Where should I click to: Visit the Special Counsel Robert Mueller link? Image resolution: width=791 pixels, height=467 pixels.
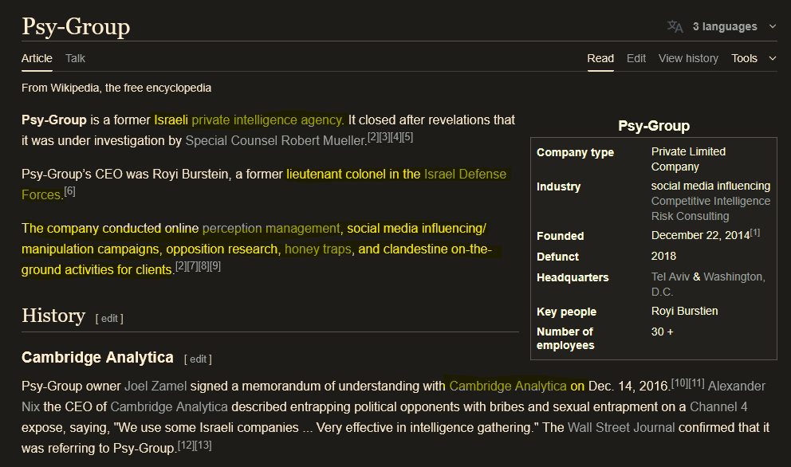(276, 141)
